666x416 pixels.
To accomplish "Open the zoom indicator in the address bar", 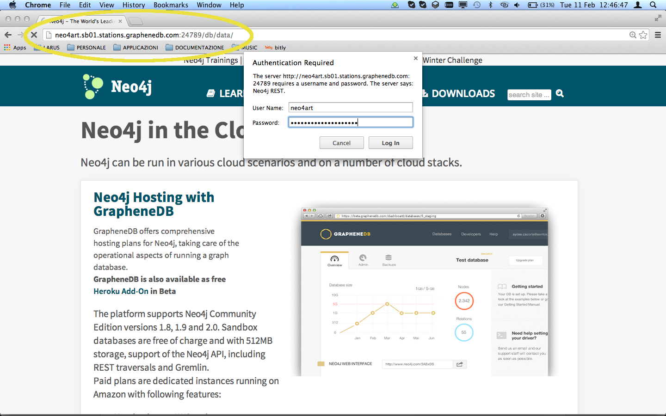I will click(x=633, y=35).
